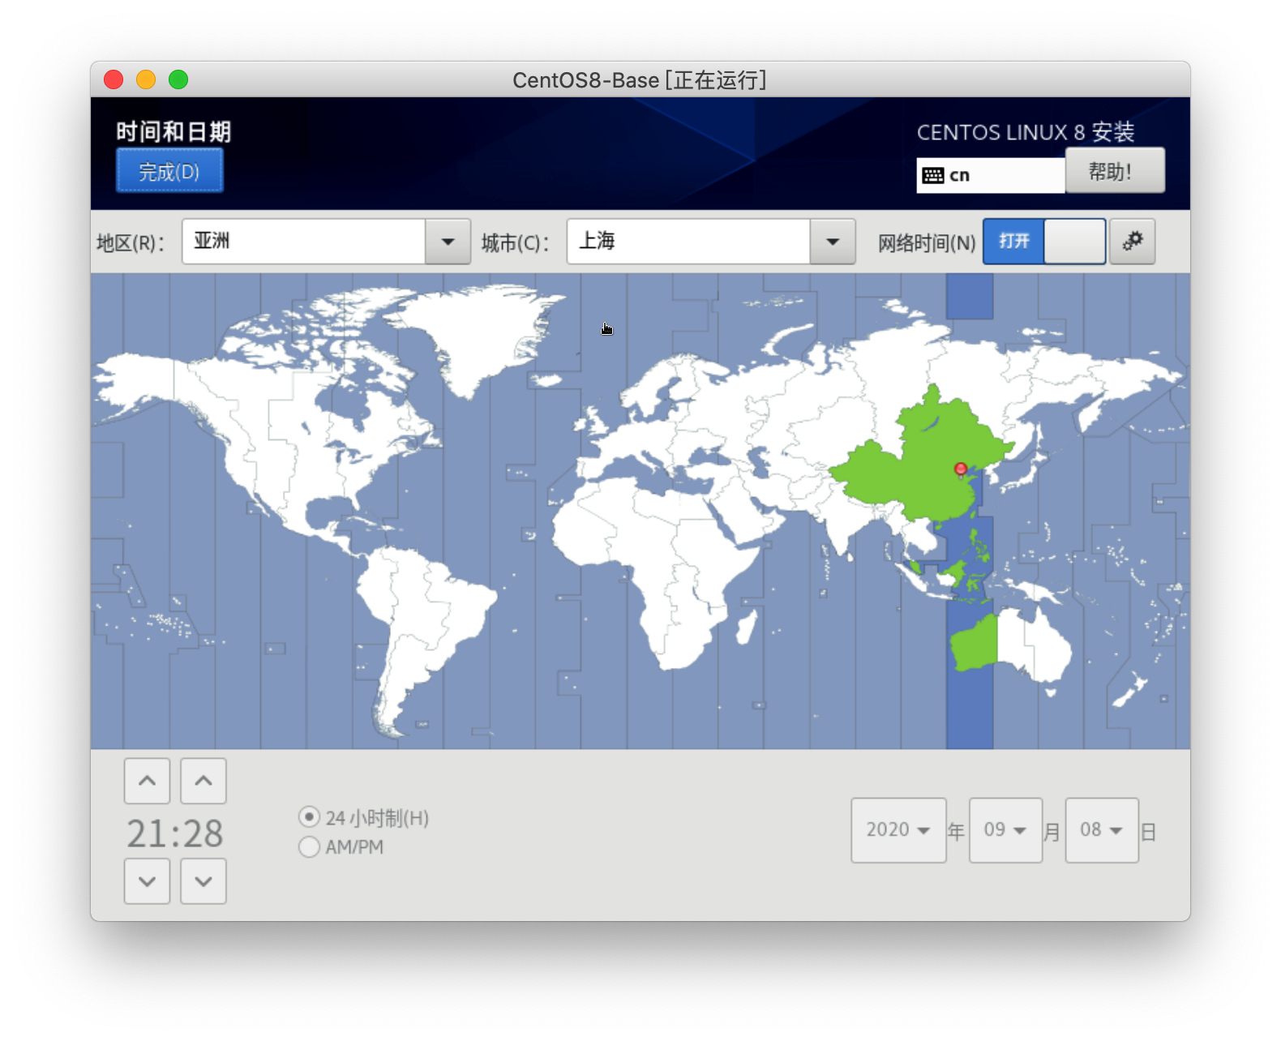Image resolution: width=1281 pixels, height=1041 pixels.
Task: Decrease the hour with down arrow
Action: click(x=147, y=881)
